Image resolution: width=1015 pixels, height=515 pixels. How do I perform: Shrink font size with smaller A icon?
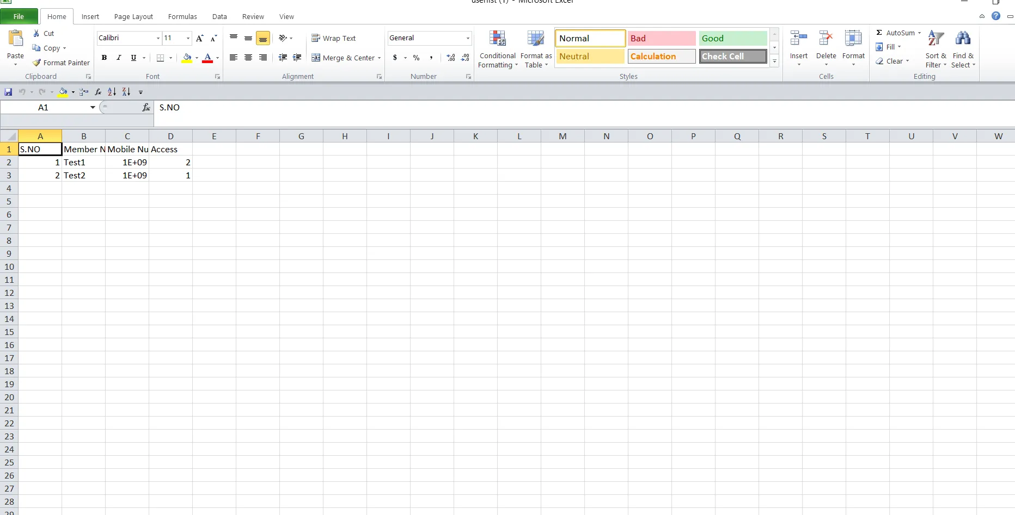213,38
